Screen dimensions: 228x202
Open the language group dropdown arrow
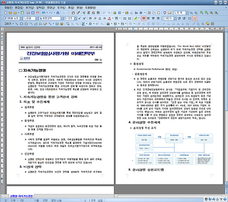[x=37, y=18]
